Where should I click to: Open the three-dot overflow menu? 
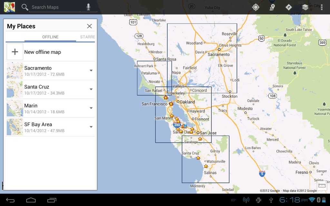click(322, 7)
